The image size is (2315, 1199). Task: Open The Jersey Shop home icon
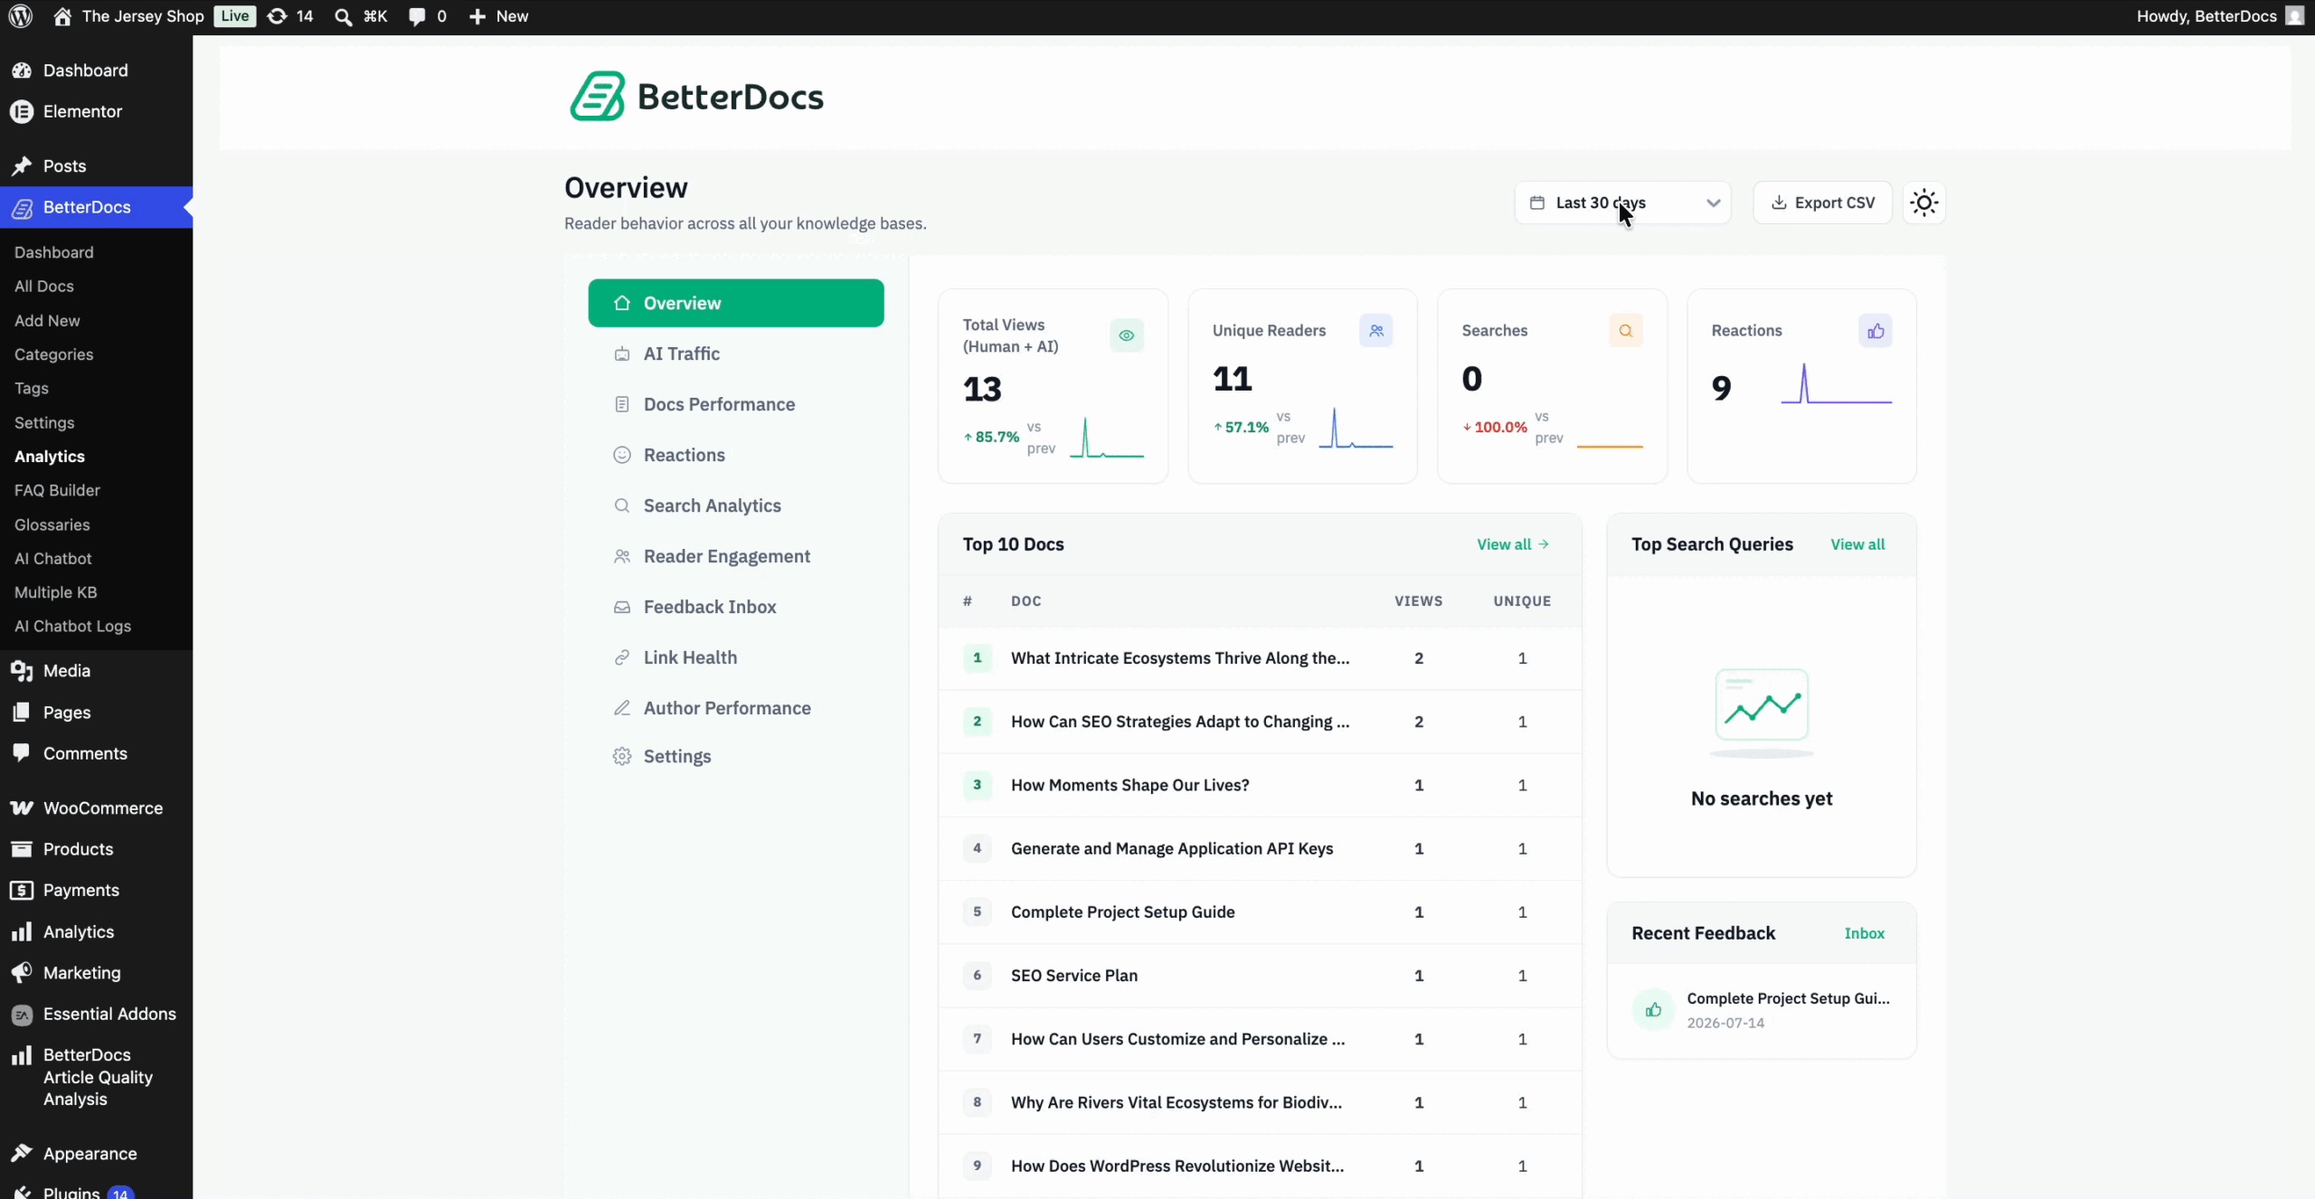(62, 16)
